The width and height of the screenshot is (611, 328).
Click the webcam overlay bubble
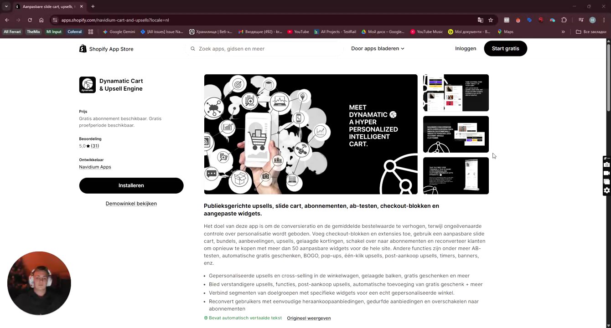click(x=39, y=283)
